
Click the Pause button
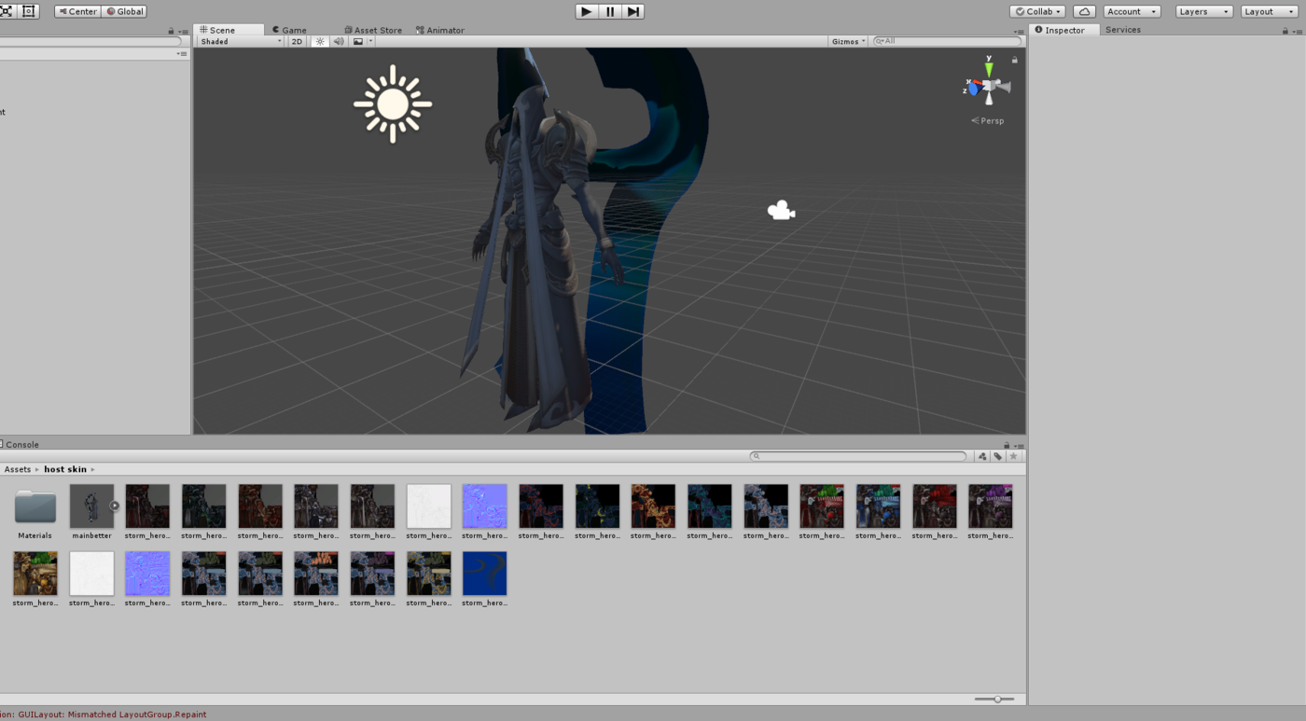tap(610, 11)
